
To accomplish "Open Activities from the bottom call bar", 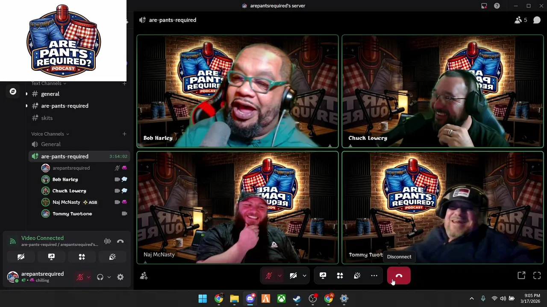I will (x=340, y=275).
